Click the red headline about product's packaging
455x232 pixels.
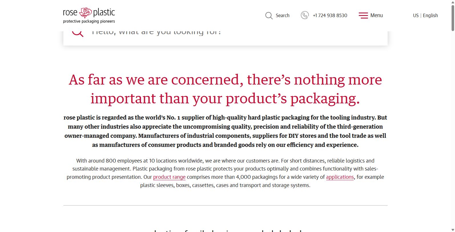pos(225,89)
